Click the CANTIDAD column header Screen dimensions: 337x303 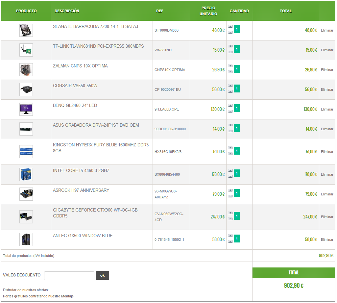pyautogui.click(x=239, y=11)
